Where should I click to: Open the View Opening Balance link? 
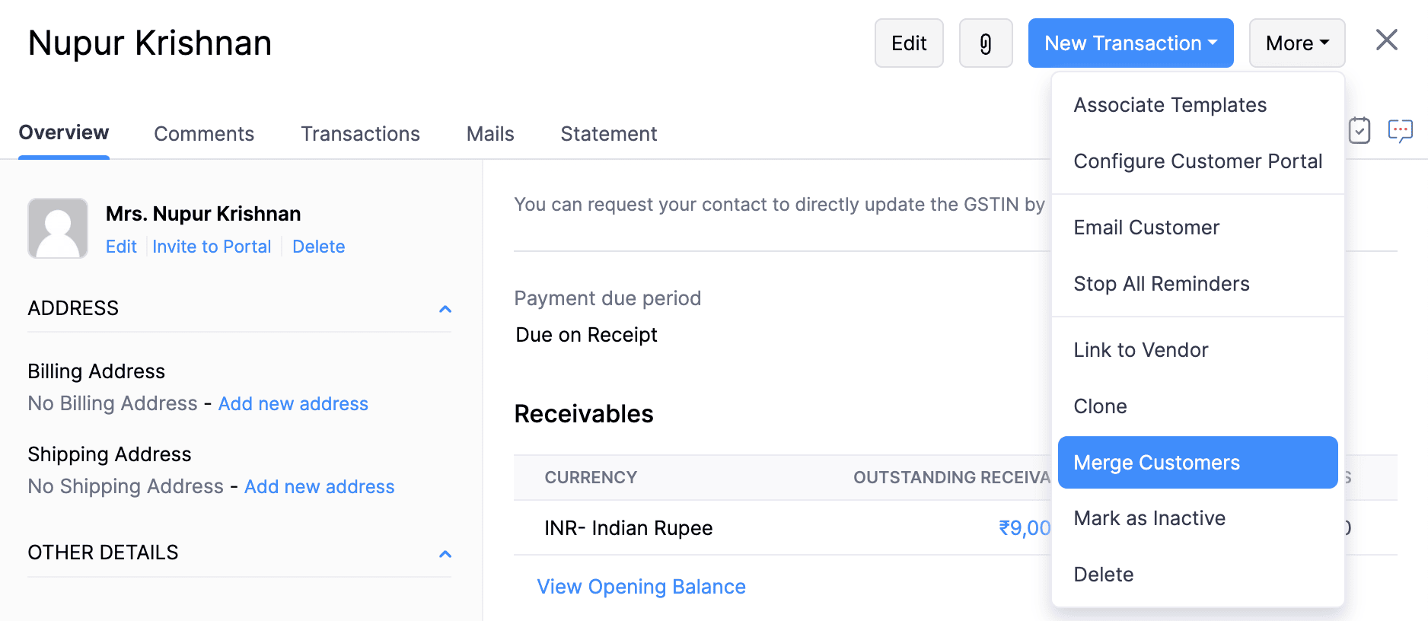click(641, 587)
